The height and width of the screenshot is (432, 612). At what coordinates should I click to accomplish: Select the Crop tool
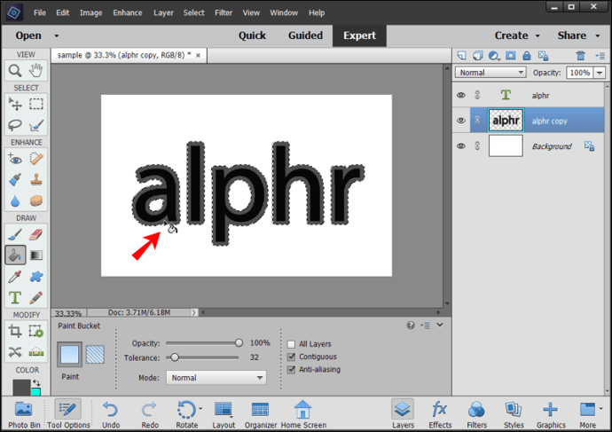15,331
